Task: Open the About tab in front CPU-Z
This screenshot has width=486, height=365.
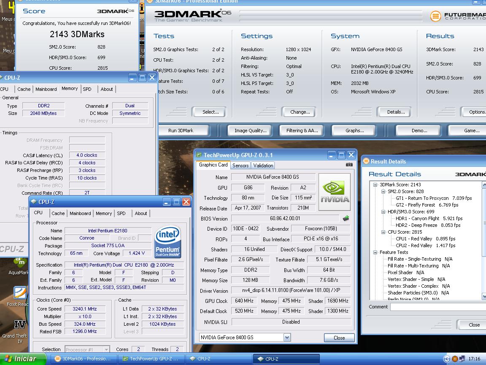Action: click(141, 213)
